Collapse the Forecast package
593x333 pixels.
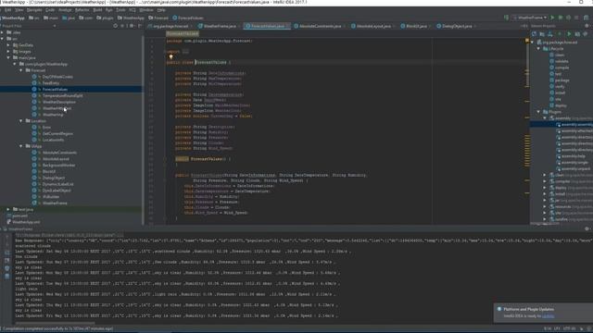(x=21, y=70)
